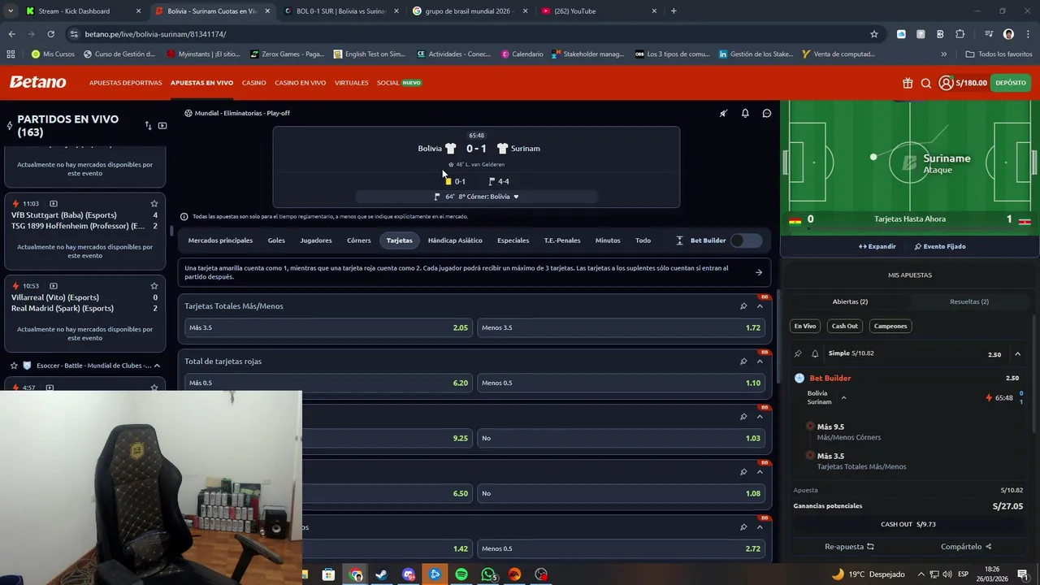Select the Cash Out filter chip
The height and width of the screenshot is (585, 1040).
[845, 326]
